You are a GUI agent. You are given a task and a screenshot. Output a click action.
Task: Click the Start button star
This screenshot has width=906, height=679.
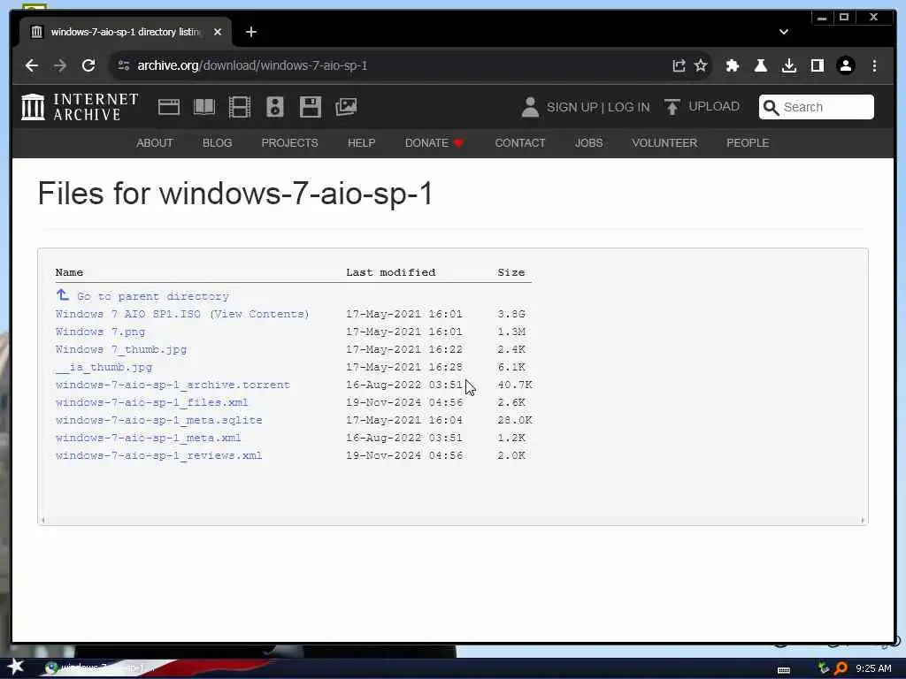point(16,667)
